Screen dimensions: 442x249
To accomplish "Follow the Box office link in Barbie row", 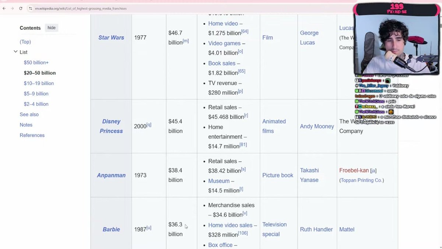I will click(220, 245).
